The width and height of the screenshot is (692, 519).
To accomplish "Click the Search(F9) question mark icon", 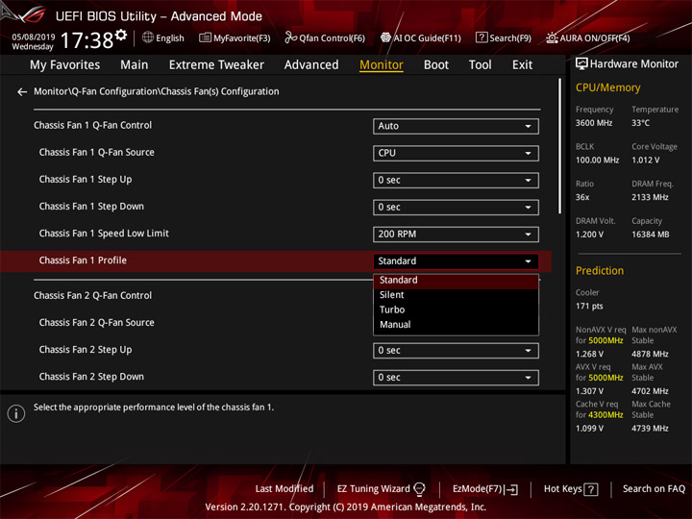I will coord(482,37).
